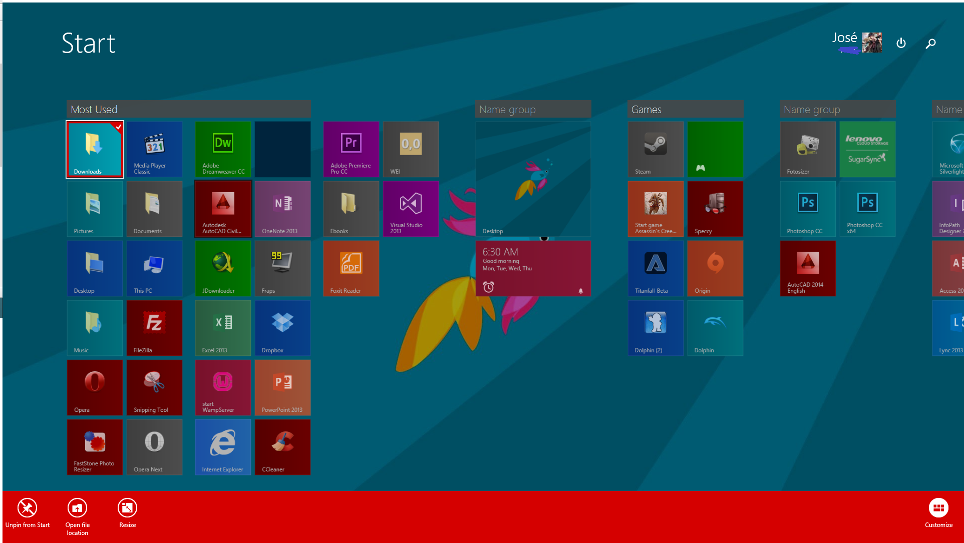
Task: Open the Snipping Tool
Action: [154, 387]
